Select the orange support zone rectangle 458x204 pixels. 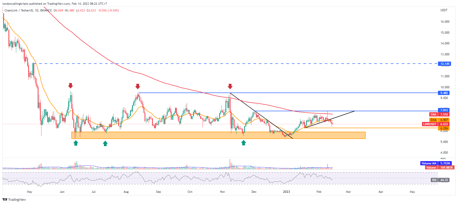click(218, 135)
